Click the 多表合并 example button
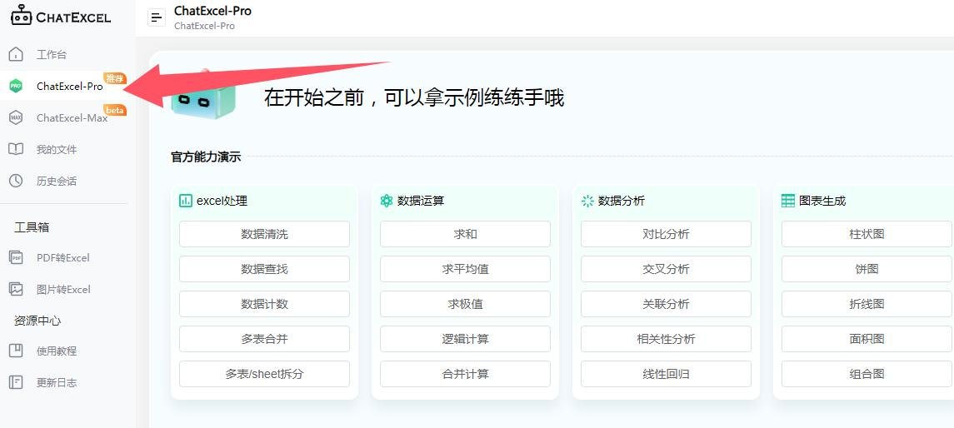This screenshot has width=954, height=428. click(x=265, y=339)
